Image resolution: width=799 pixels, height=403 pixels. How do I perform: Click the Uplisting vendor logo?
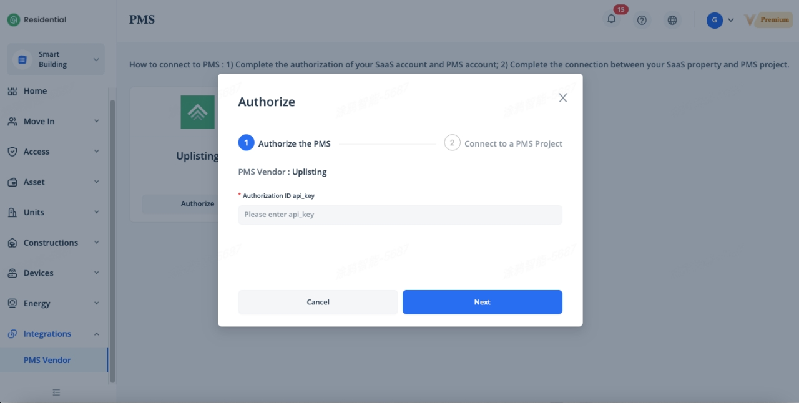pos(197,112)
